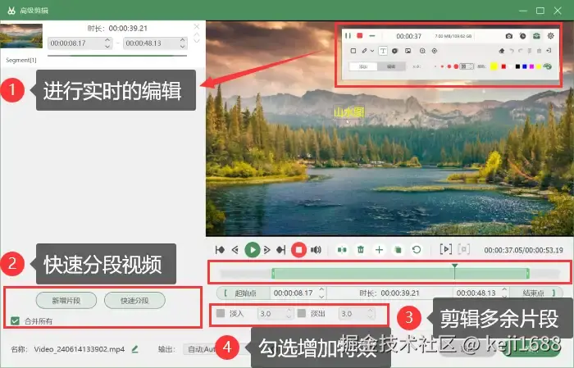Screen dimensions: 574x368
Task: Click the split segment icon
Action: tap(342, 250)
